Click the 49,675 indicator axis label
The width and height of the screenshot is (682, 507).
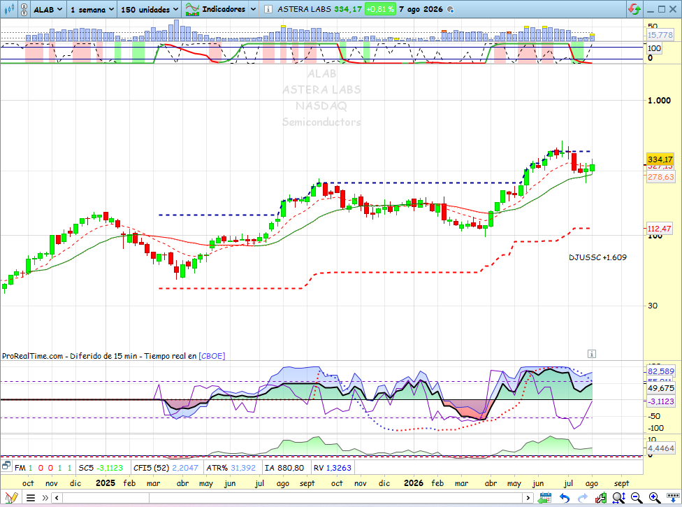(660, 388)
